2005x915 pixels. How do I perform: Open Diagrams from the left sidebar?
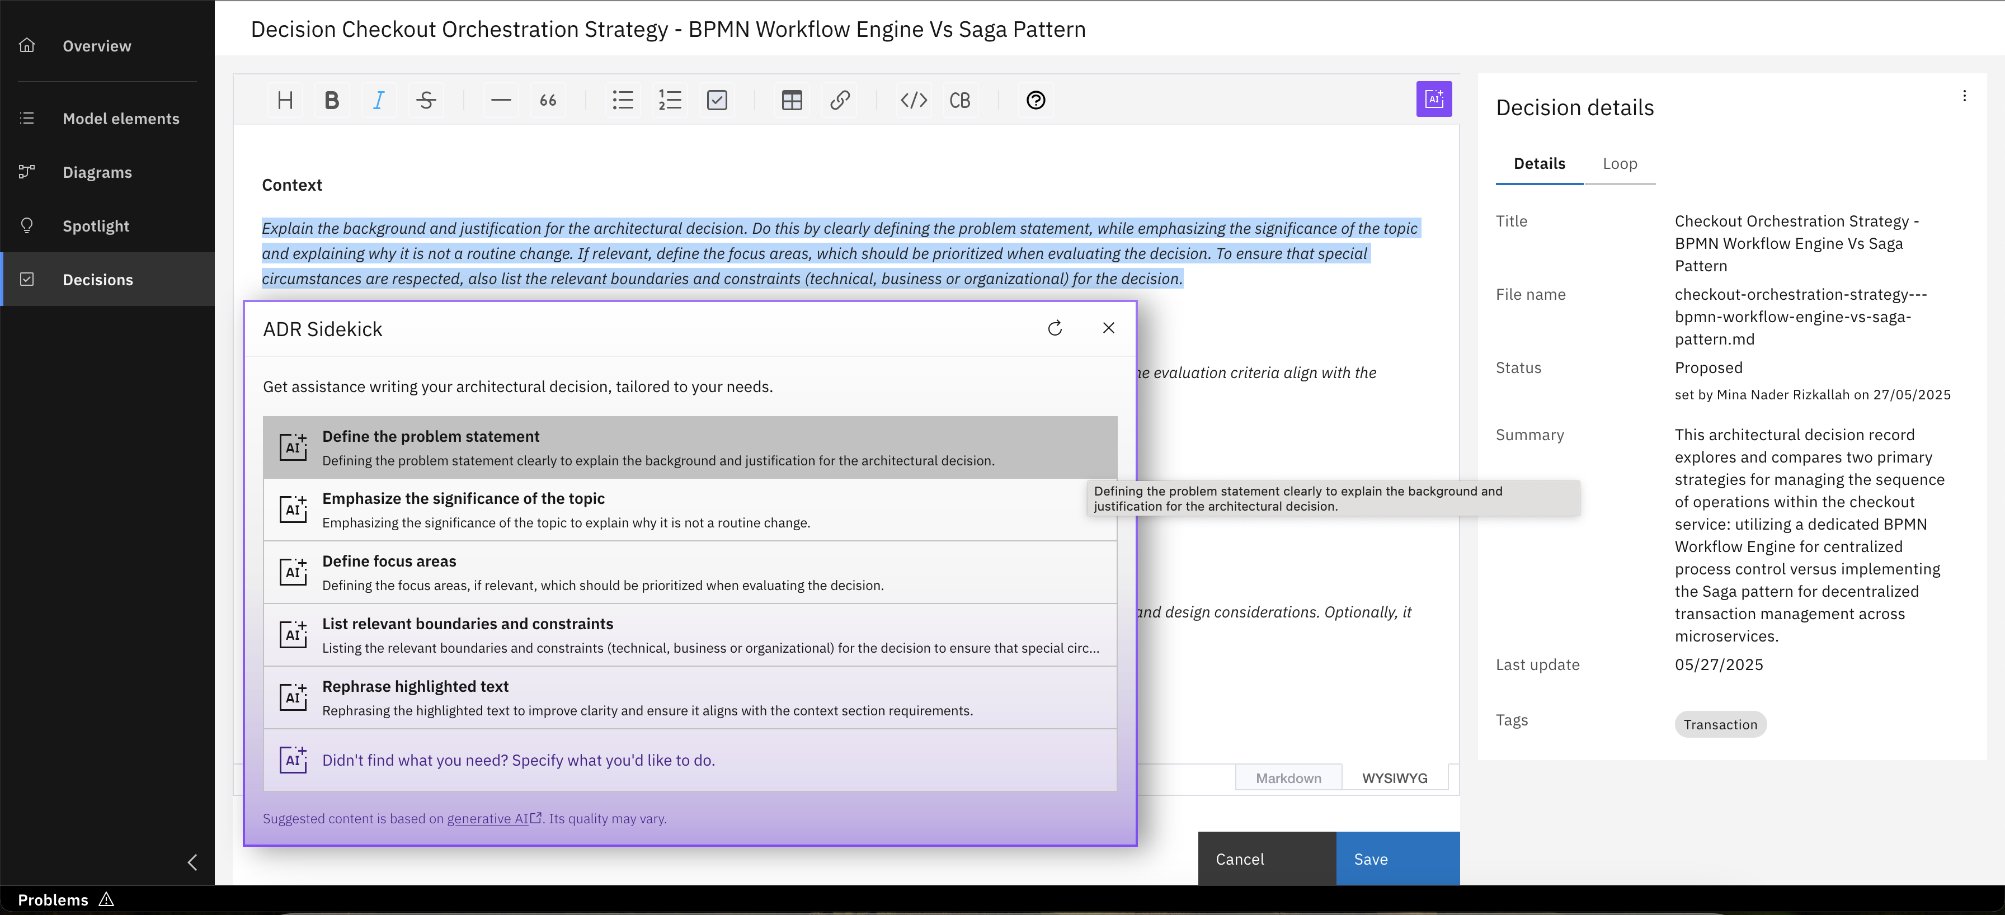pyautogui.click(x=97, y=172)
